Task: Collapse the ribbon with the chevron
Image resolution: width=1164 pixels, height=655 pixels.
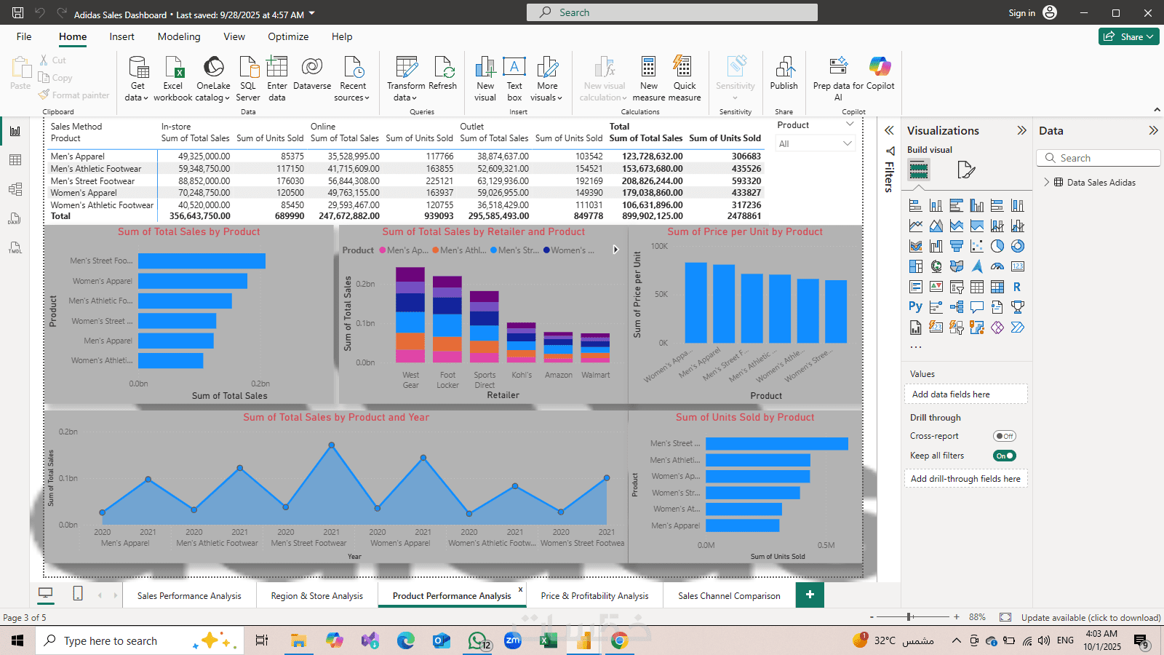Action: pos(1157,110)
